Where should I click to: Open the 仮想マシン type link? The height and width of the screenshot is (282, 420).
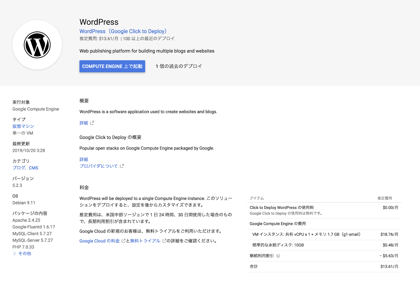(x=23, y=126)
